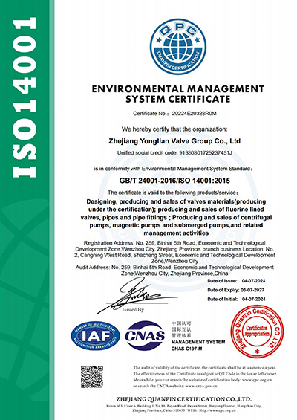Open the www.cnca.gov.cn website reference

(x=201, y=386)
